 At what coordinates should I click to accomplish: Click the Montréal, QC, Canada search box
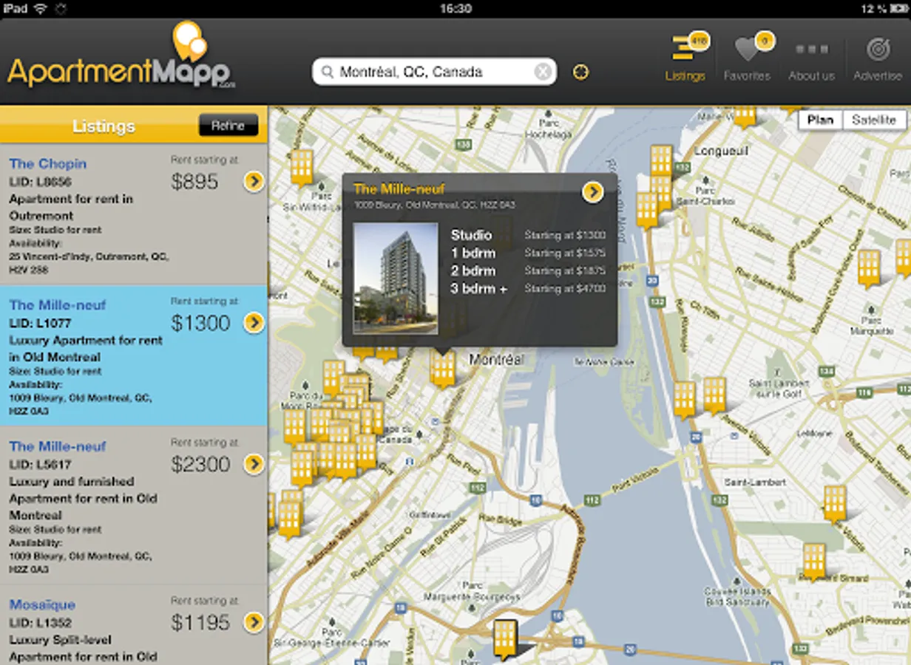434,72
